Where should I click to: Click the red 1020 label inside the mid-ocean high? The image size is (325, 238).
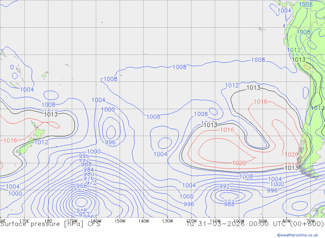pos(239,163)
